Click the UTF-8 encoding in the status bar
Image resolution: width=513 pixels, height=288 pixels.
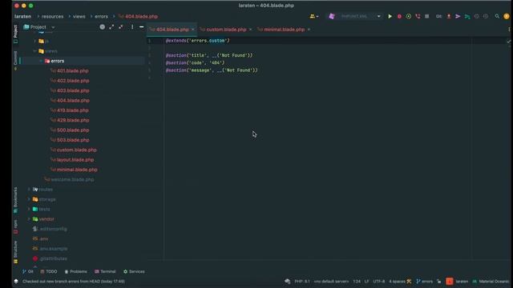pos(379,281)
